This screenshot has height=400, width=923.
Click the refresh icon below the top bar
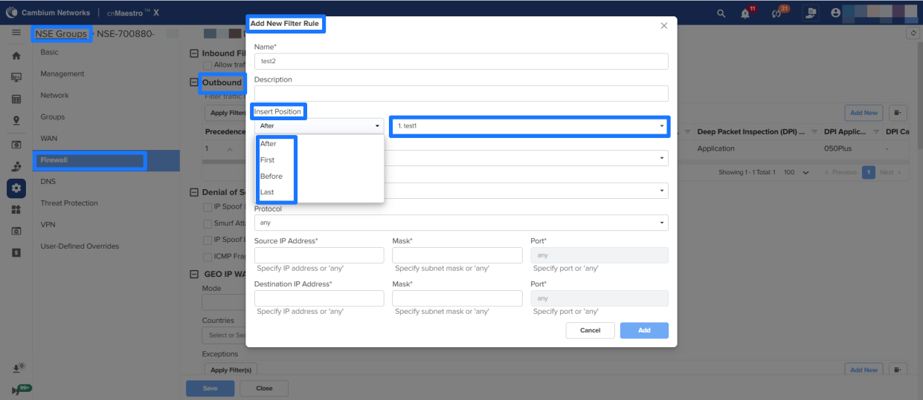(913, 33)
